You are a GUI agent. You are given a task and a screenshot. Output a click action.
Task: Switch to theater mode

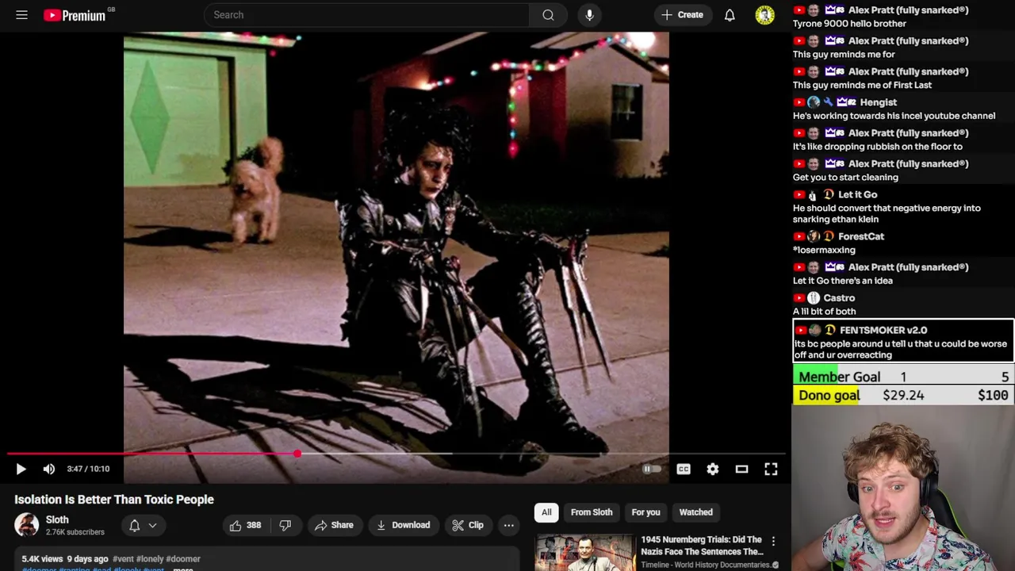pos(741,469)
